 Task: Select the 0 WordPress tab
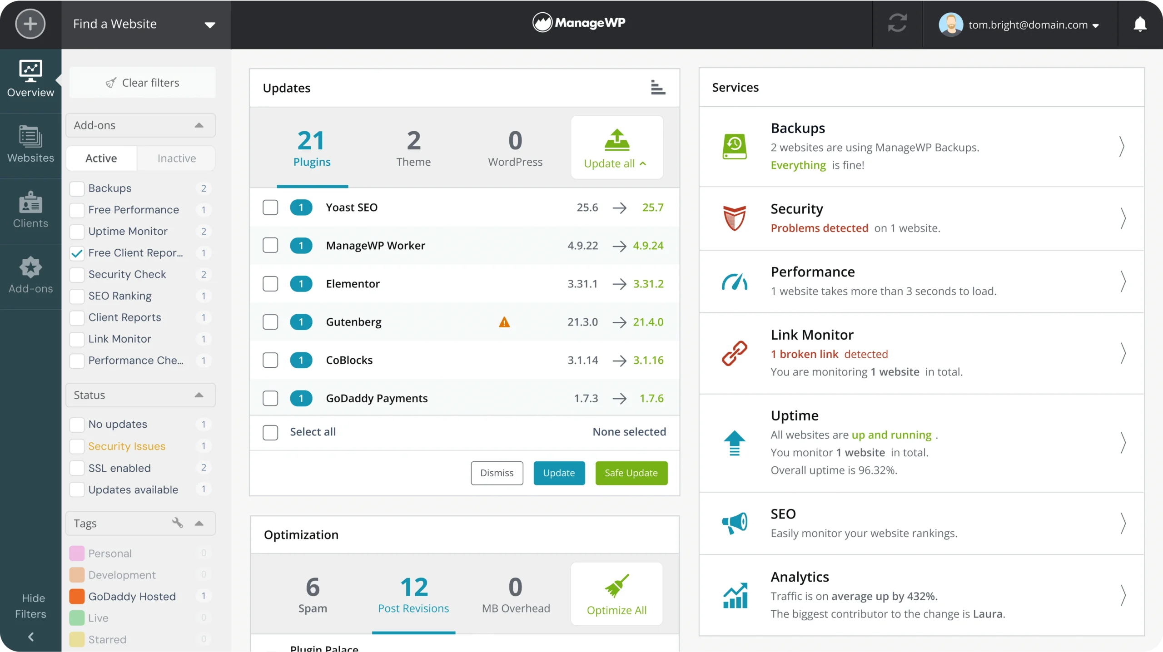tap(515, 148)
